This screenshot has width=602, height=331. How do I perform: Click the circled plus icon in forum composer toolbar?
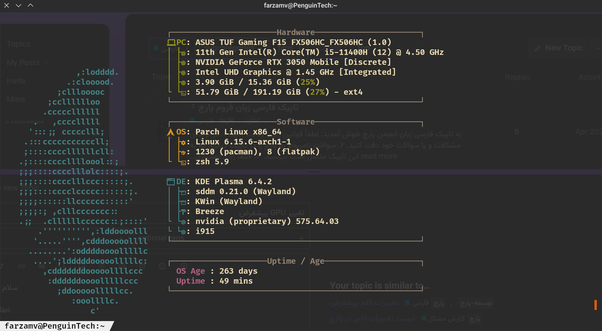coord(184,266)
